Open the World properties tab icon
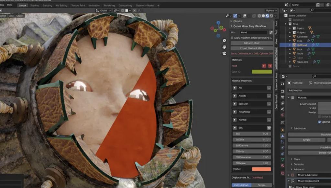 click(283, 115)
